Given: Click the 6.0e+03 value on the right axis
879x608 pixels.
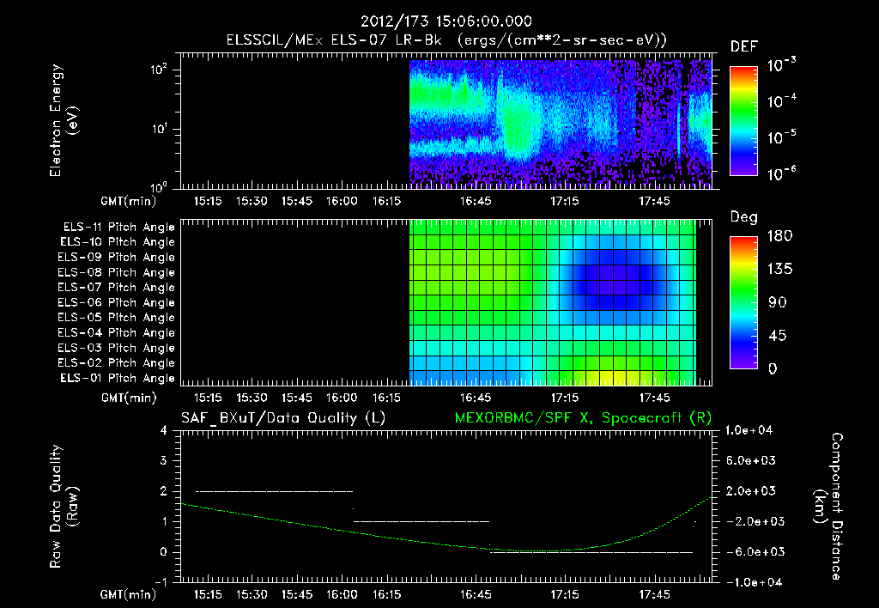Looking at the screenshot, I should coord(750,461).
